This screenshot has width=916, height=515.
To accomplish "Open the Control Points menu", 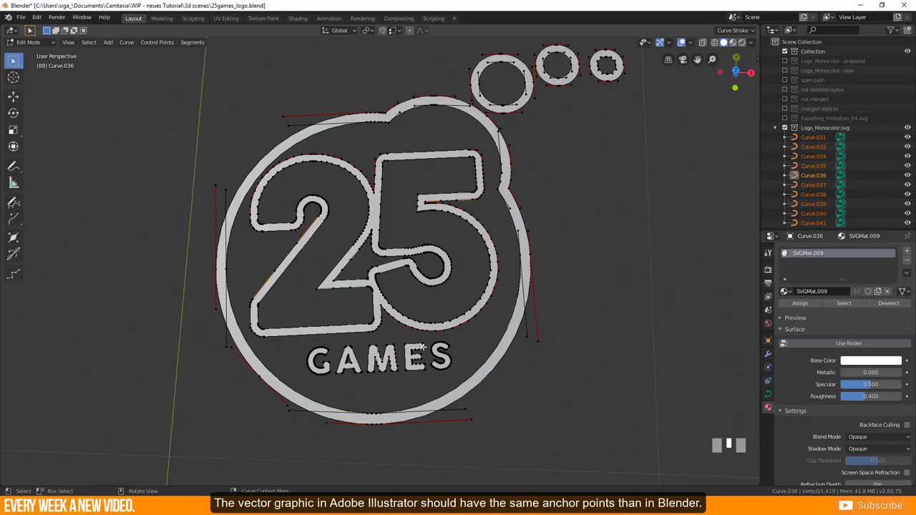I will coord(157,42).
